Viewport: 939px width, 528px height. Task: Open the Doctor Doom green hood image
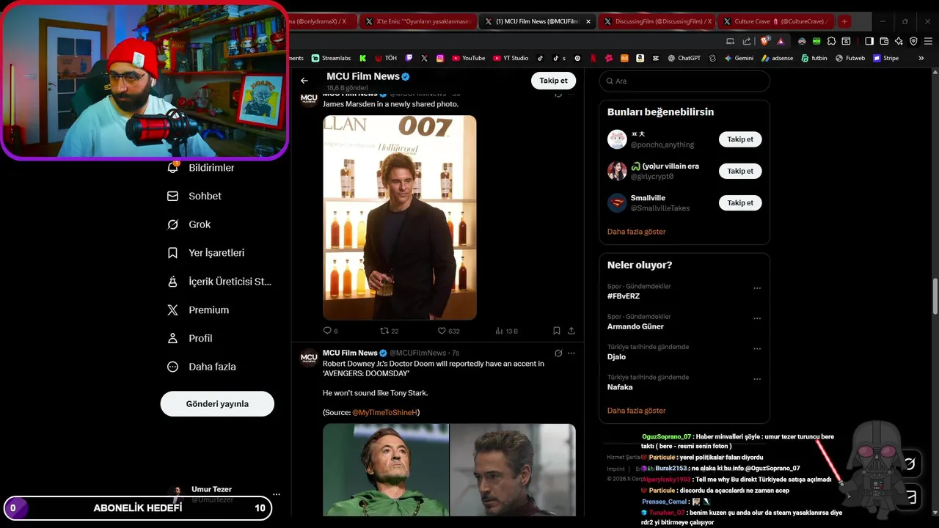386,470
